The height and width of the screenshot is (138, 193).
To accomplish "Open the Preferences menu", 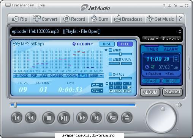I will coord(23,5).
